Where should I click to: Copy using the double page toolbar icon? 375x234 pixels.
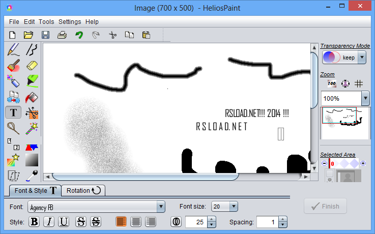pyautogui.click(x=129, y=35)
